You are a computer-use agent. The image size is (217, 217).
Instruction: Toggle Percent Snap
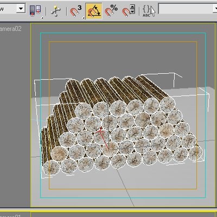pos(111,11)
